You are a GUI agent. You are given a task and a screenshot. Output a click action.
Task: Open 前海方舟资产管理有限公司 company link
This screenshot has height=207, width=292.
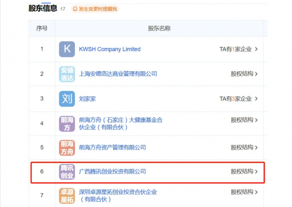(x=112, y=147)
